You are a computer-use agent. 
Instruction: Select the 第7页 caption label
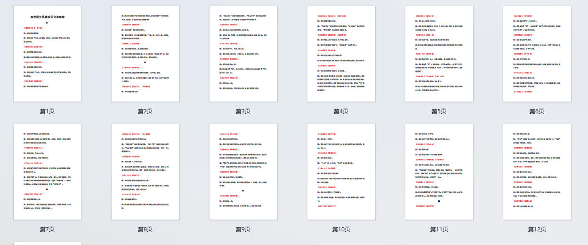47,229
